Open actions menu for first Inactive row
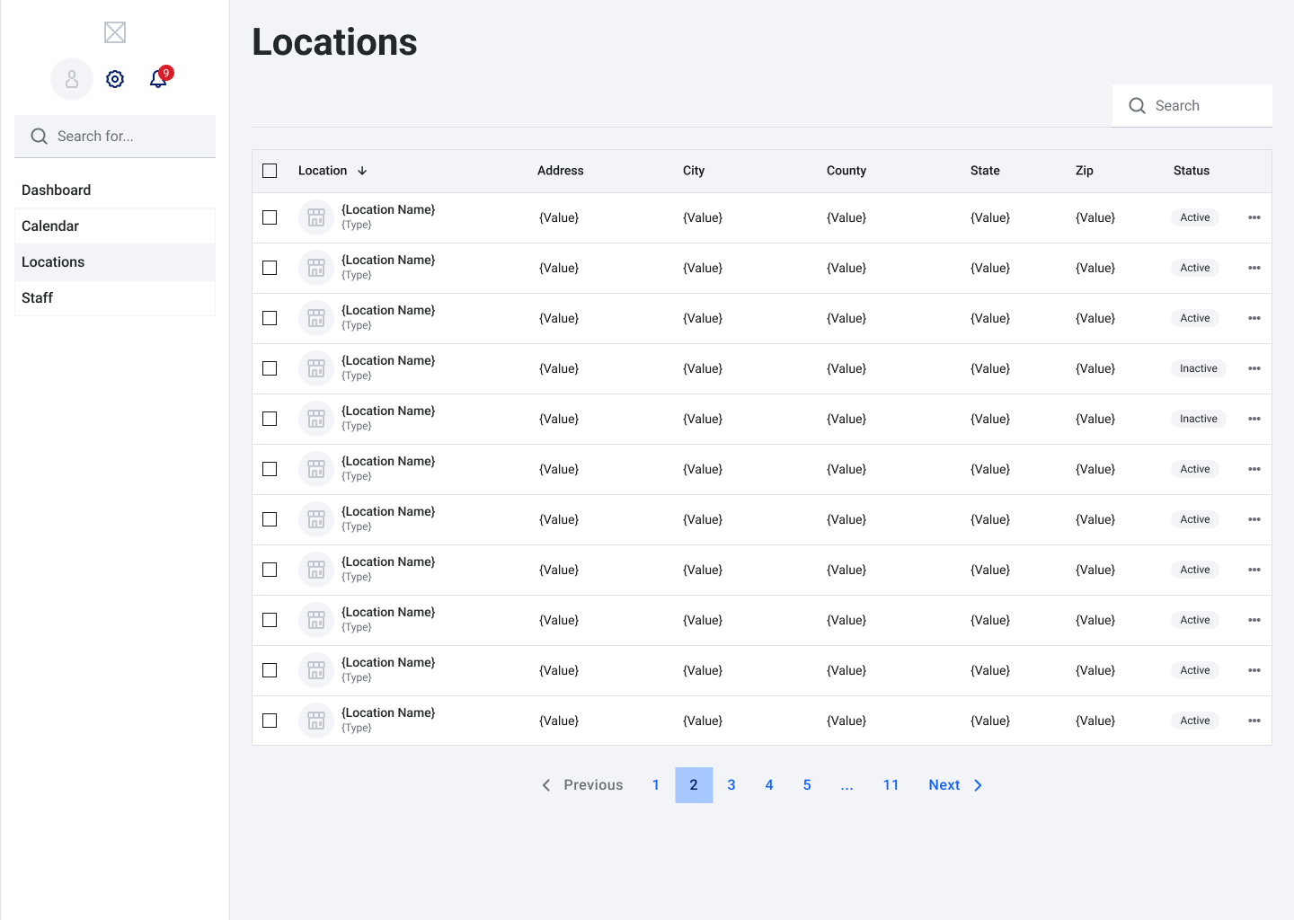This screenshot has width=1294, height=920. tap(1254, 368)
